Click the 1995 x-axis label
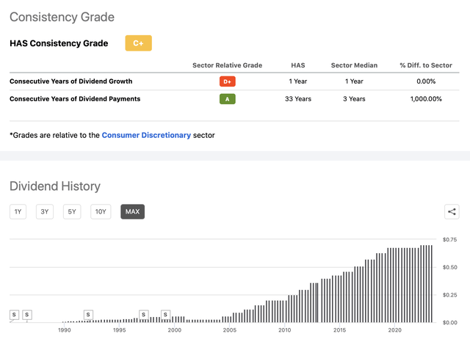The width and height of the screenshot is (470, 350). point(119,330)
